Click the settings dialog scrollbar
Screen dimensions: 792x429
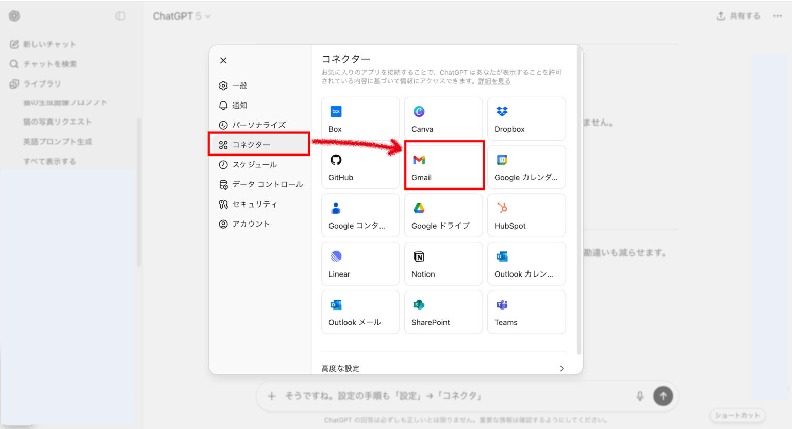[579, 206]
